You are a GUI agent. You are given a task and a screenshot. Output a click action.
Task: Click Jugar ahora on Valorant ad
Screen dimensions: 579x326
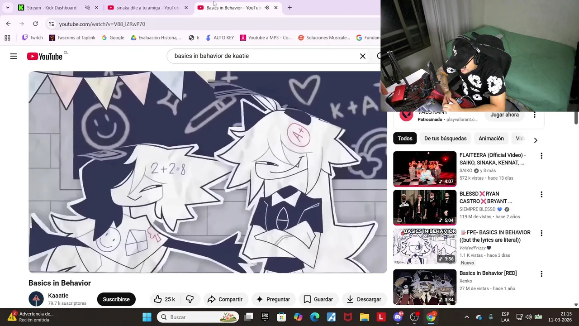click(x=504, y=115)
